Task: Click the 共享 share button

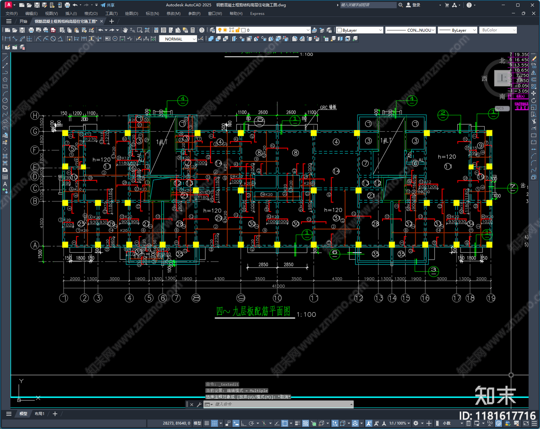Action: [108, 5]
